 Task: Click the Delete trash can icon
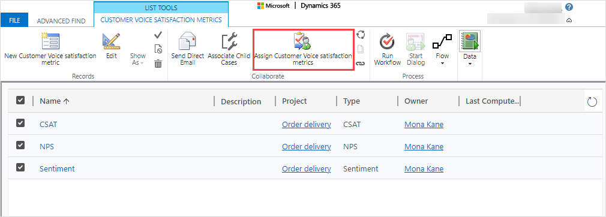(x=158, y=64)
